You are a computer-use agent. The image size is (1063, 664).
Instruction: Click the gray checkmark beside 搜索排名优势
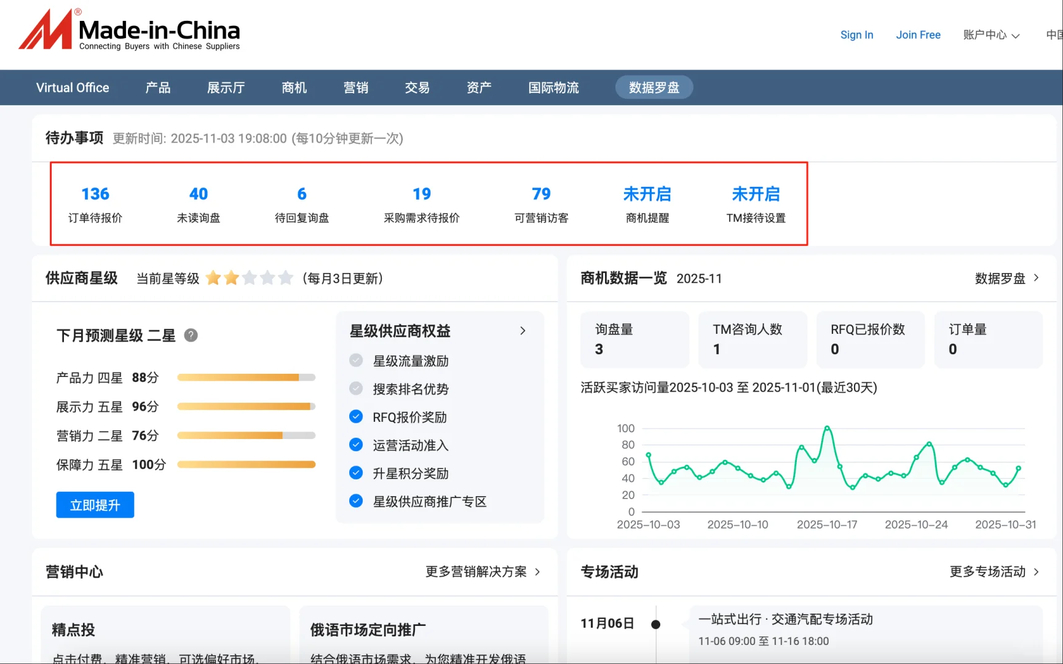[356, 388]
